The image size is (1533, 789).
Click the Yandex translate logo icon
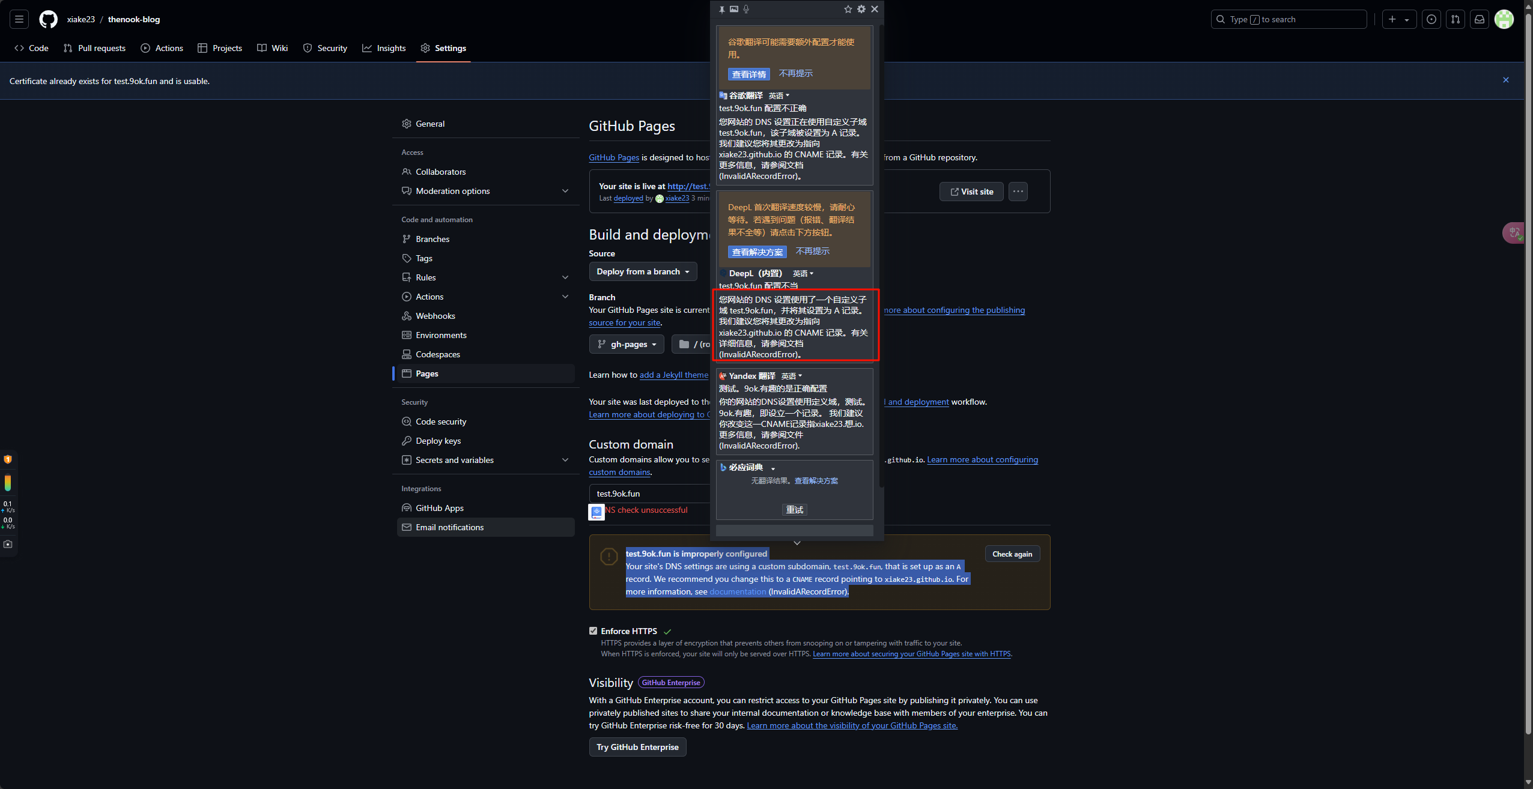point(723,376)
